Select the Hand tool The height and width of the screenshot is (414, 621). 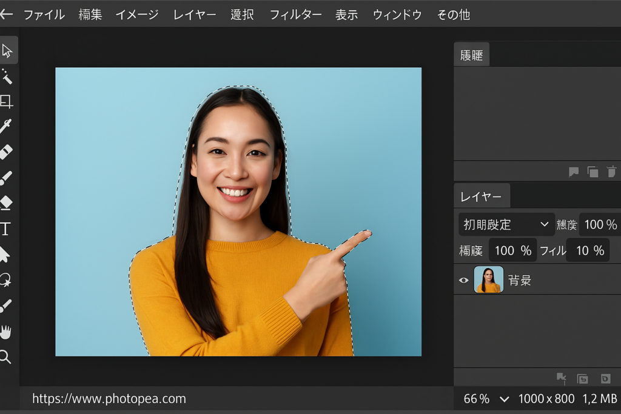[6, 332]
